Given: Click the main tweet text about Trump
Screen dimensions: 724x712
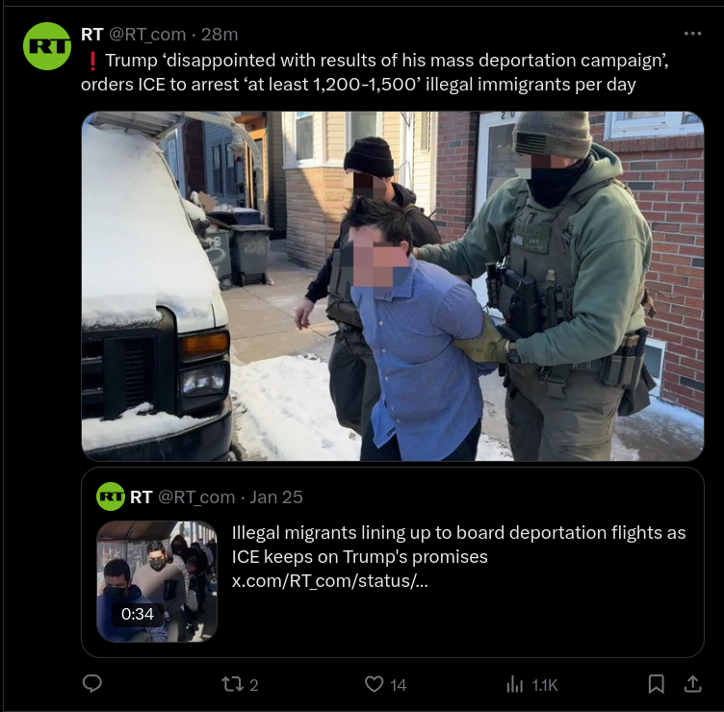Looking at the screenshot, I should pos(375,72).
